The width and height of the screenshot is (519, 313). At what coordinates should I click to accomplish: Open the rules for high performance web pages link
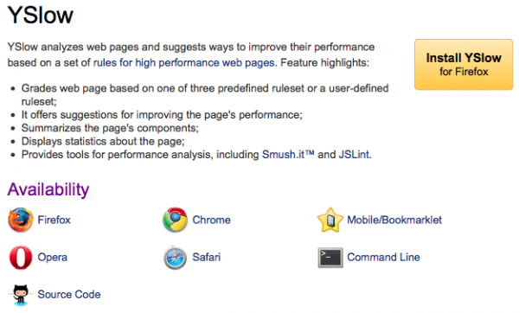pyautogui.click(x=183, y=62)
